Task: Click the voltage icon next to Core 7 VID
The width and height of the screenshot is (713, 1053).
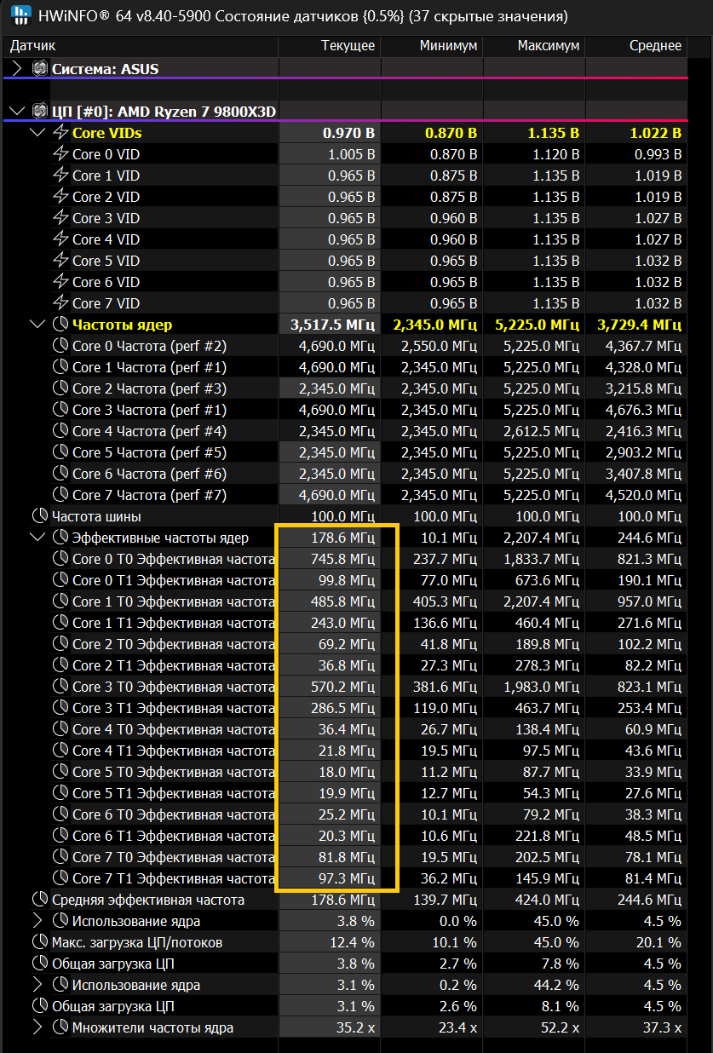Action: coord(60,302)
